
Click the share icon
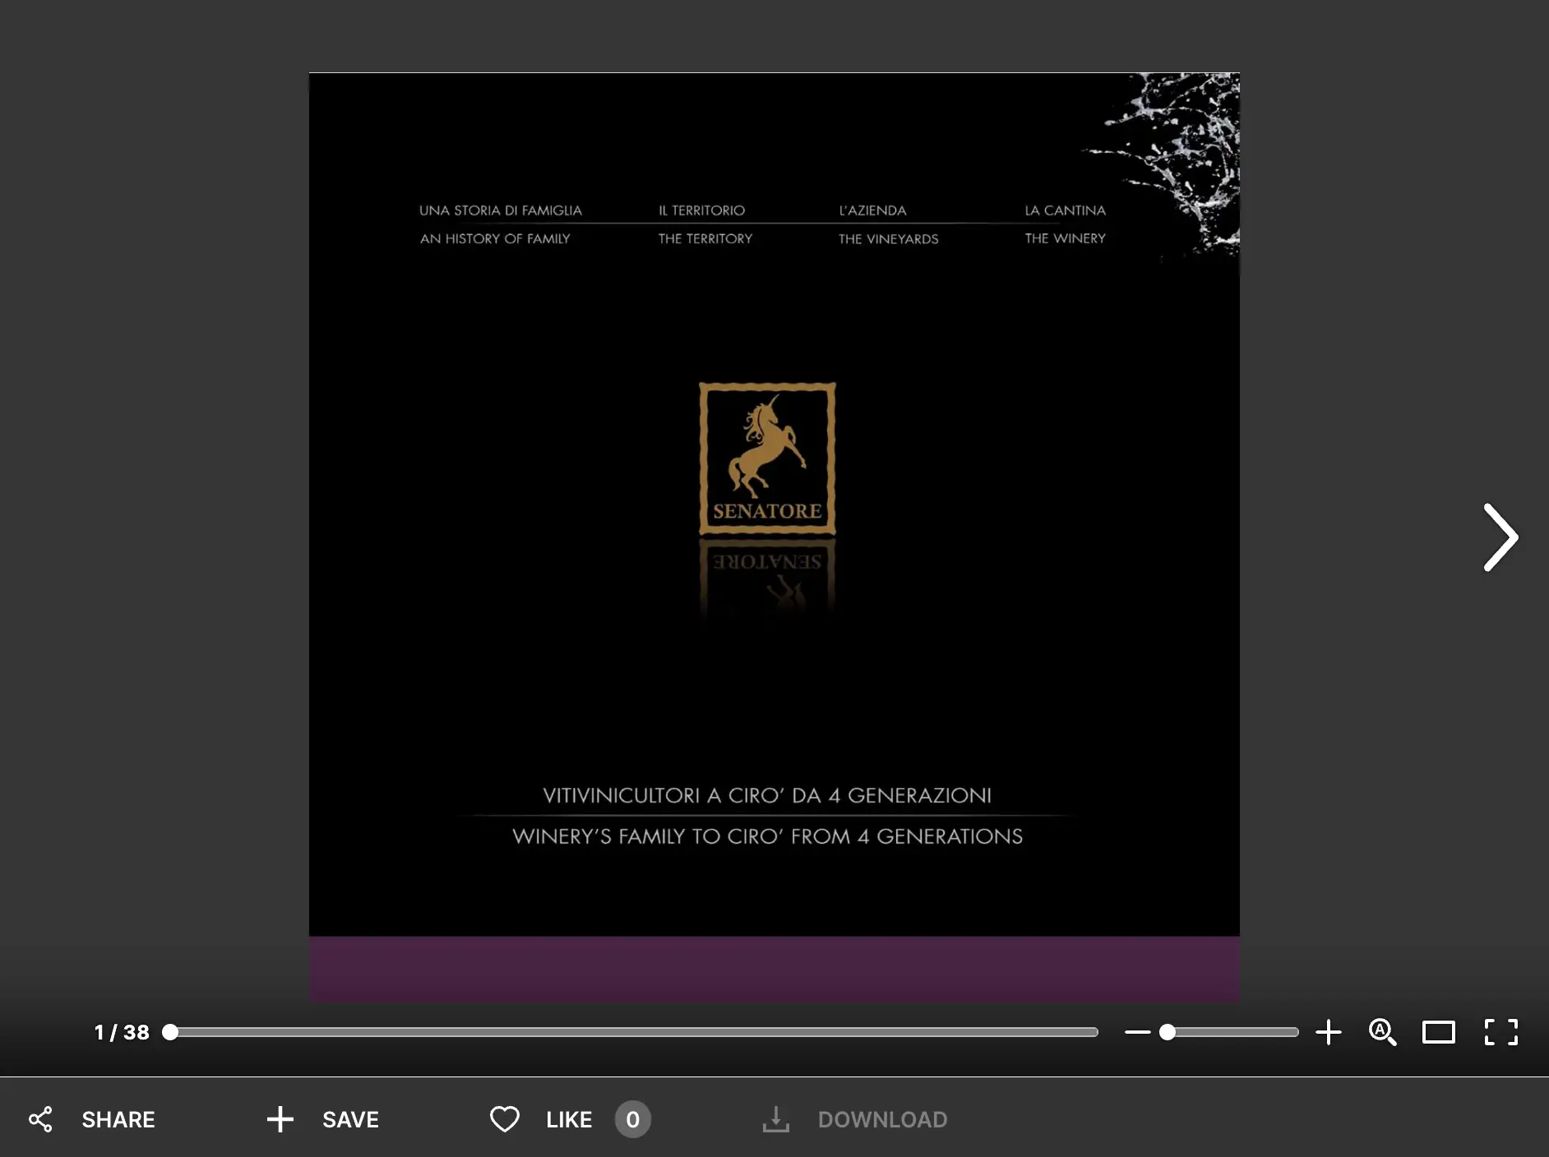pos(40,1119)
